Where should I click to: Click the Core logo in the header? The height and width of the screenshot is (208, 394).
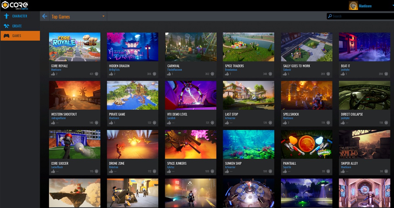[x=15, y=5]
